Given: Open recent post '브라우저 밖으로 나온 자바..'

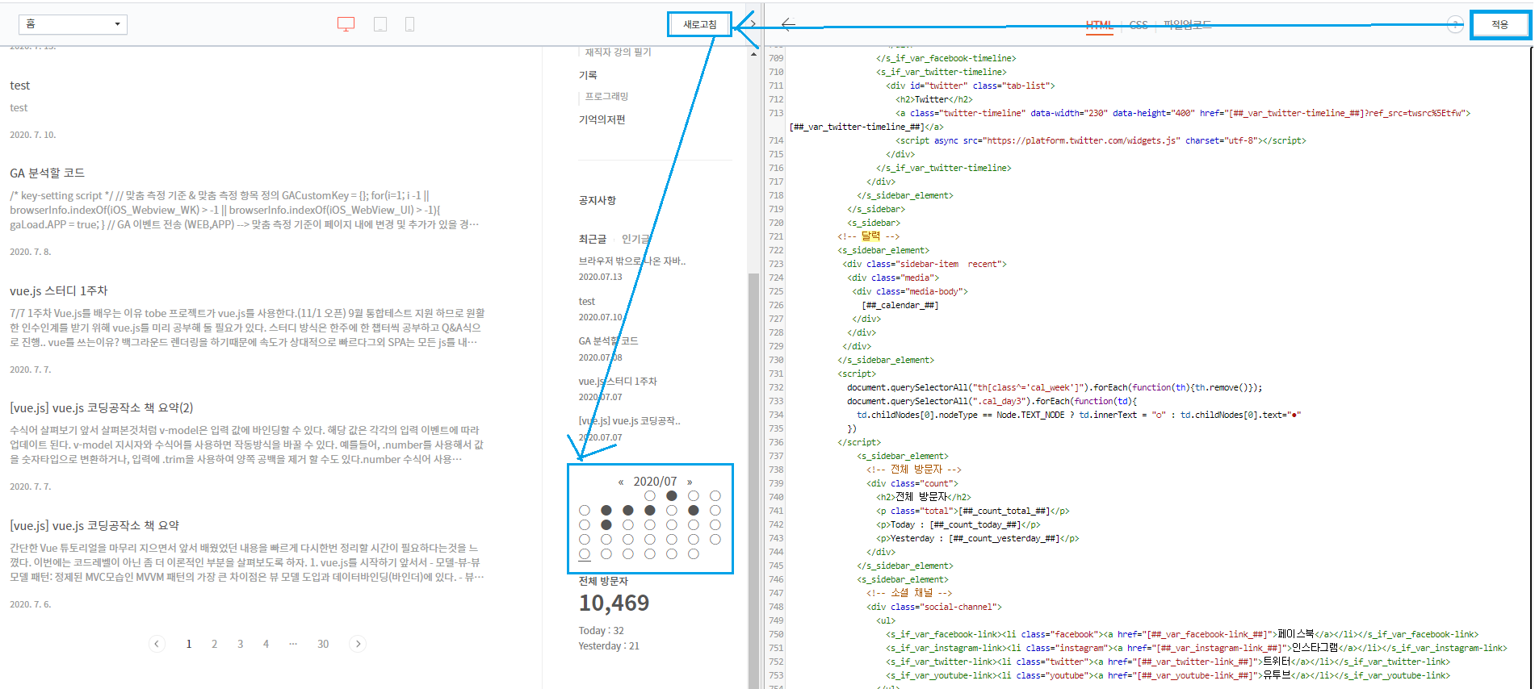Looking at the screenshot, I should (632, 261).
